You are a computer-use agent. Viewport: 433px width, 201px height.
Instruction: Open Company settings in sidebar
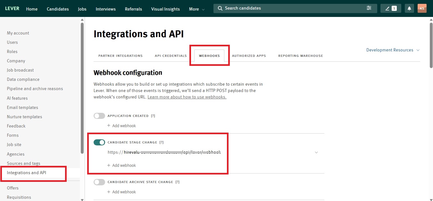16,61
